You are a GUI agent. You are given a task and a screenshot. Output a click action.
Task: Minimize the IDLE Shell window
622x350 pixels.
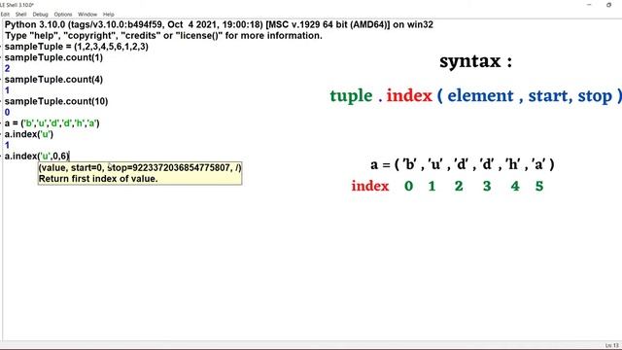click(x=589, y=5)
